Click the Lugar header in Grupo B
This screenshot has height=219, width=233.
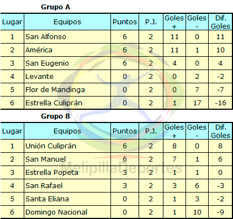tap(12, 131)
